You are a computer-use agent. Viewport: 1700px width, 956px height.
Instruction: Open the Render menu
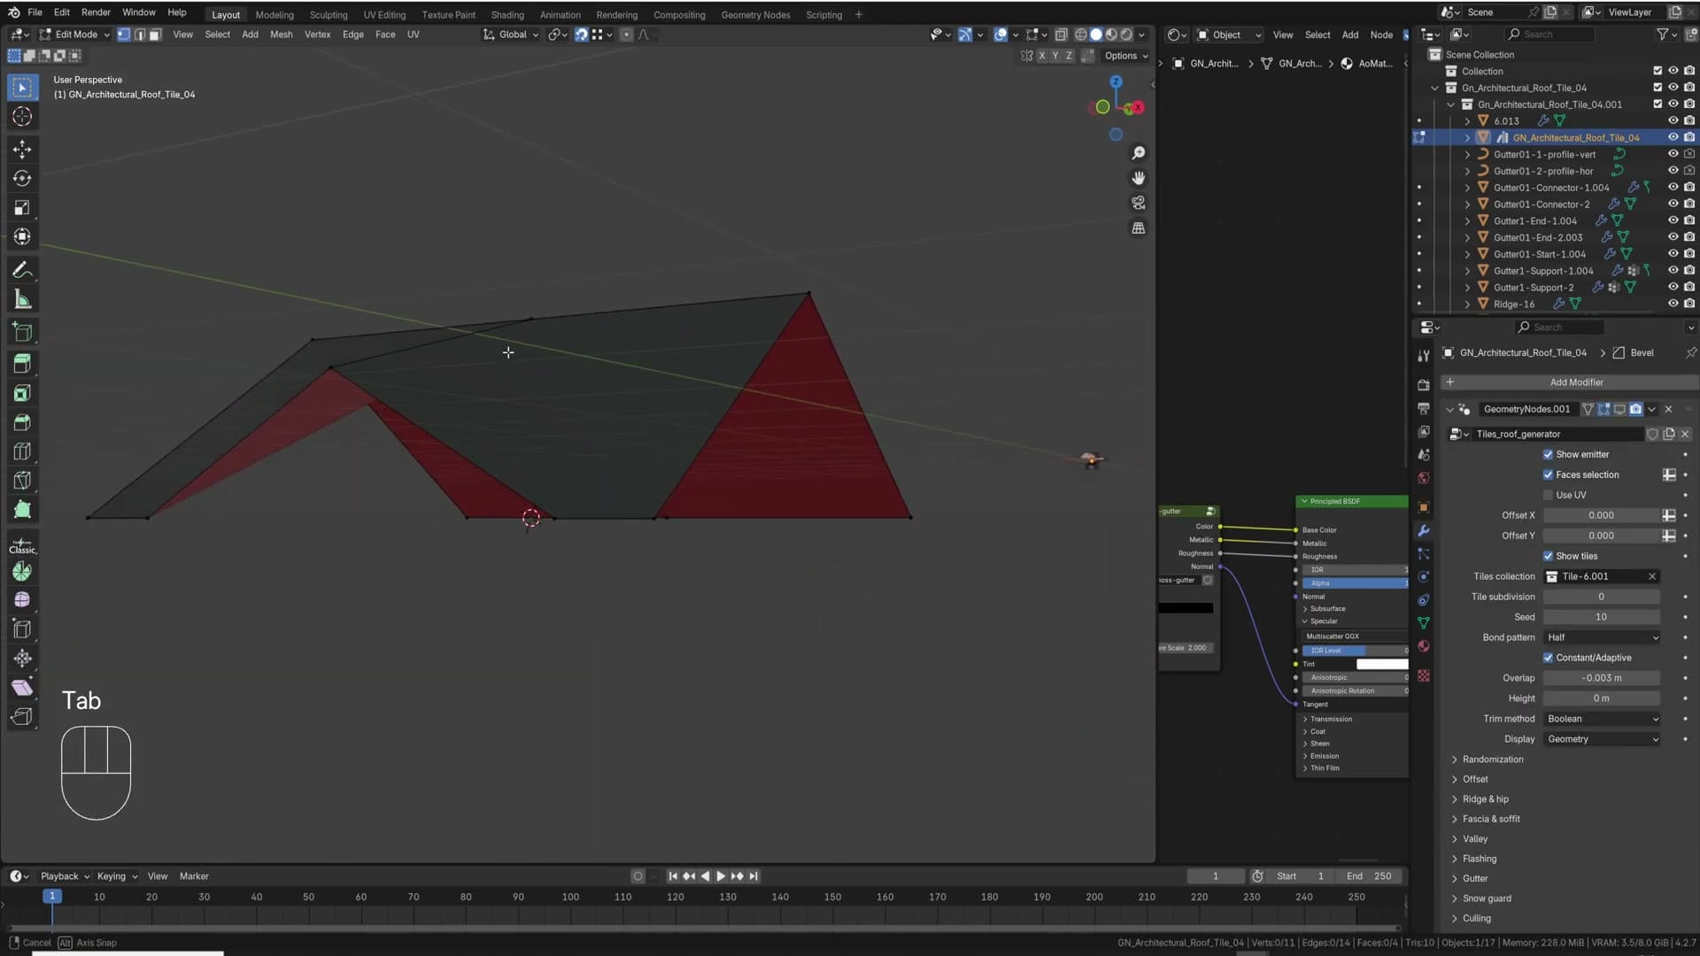tap(96, 12)
